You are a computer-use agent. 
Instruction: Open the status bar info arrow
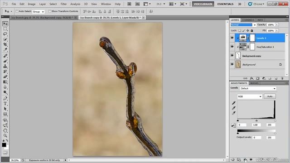(x=65, y=160)
